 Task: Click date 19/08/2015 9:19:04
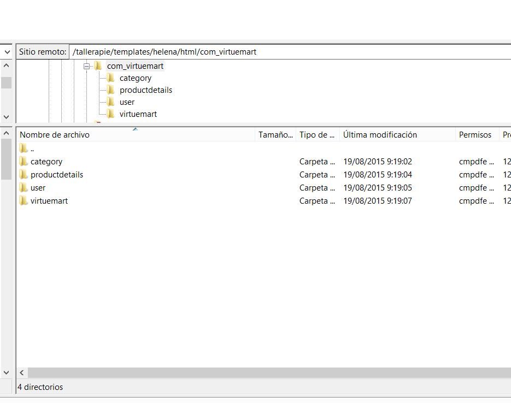click(378, 175)
